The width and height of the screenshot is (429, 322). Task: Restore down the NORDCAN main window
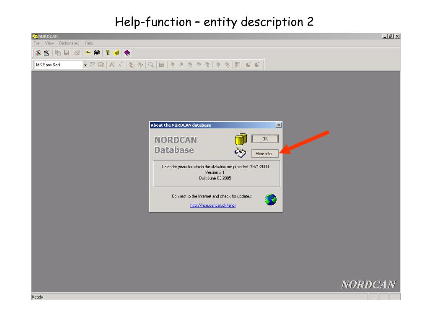390,36
